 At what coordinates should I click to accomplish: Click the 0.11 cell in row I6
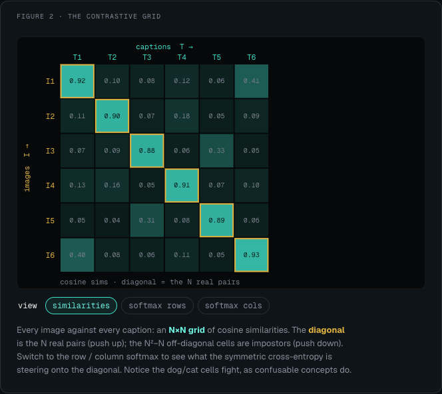182,255
